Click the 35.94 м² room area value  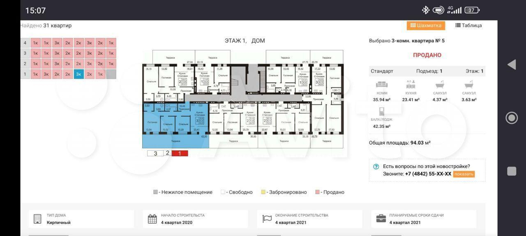coord(382,100)
